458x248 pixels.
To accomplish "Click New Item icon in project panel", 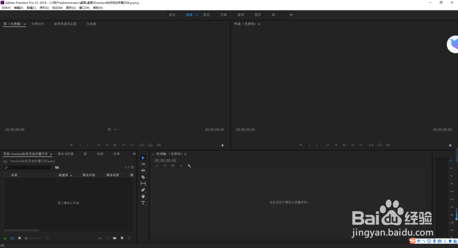I will click(x=122, y=238).
